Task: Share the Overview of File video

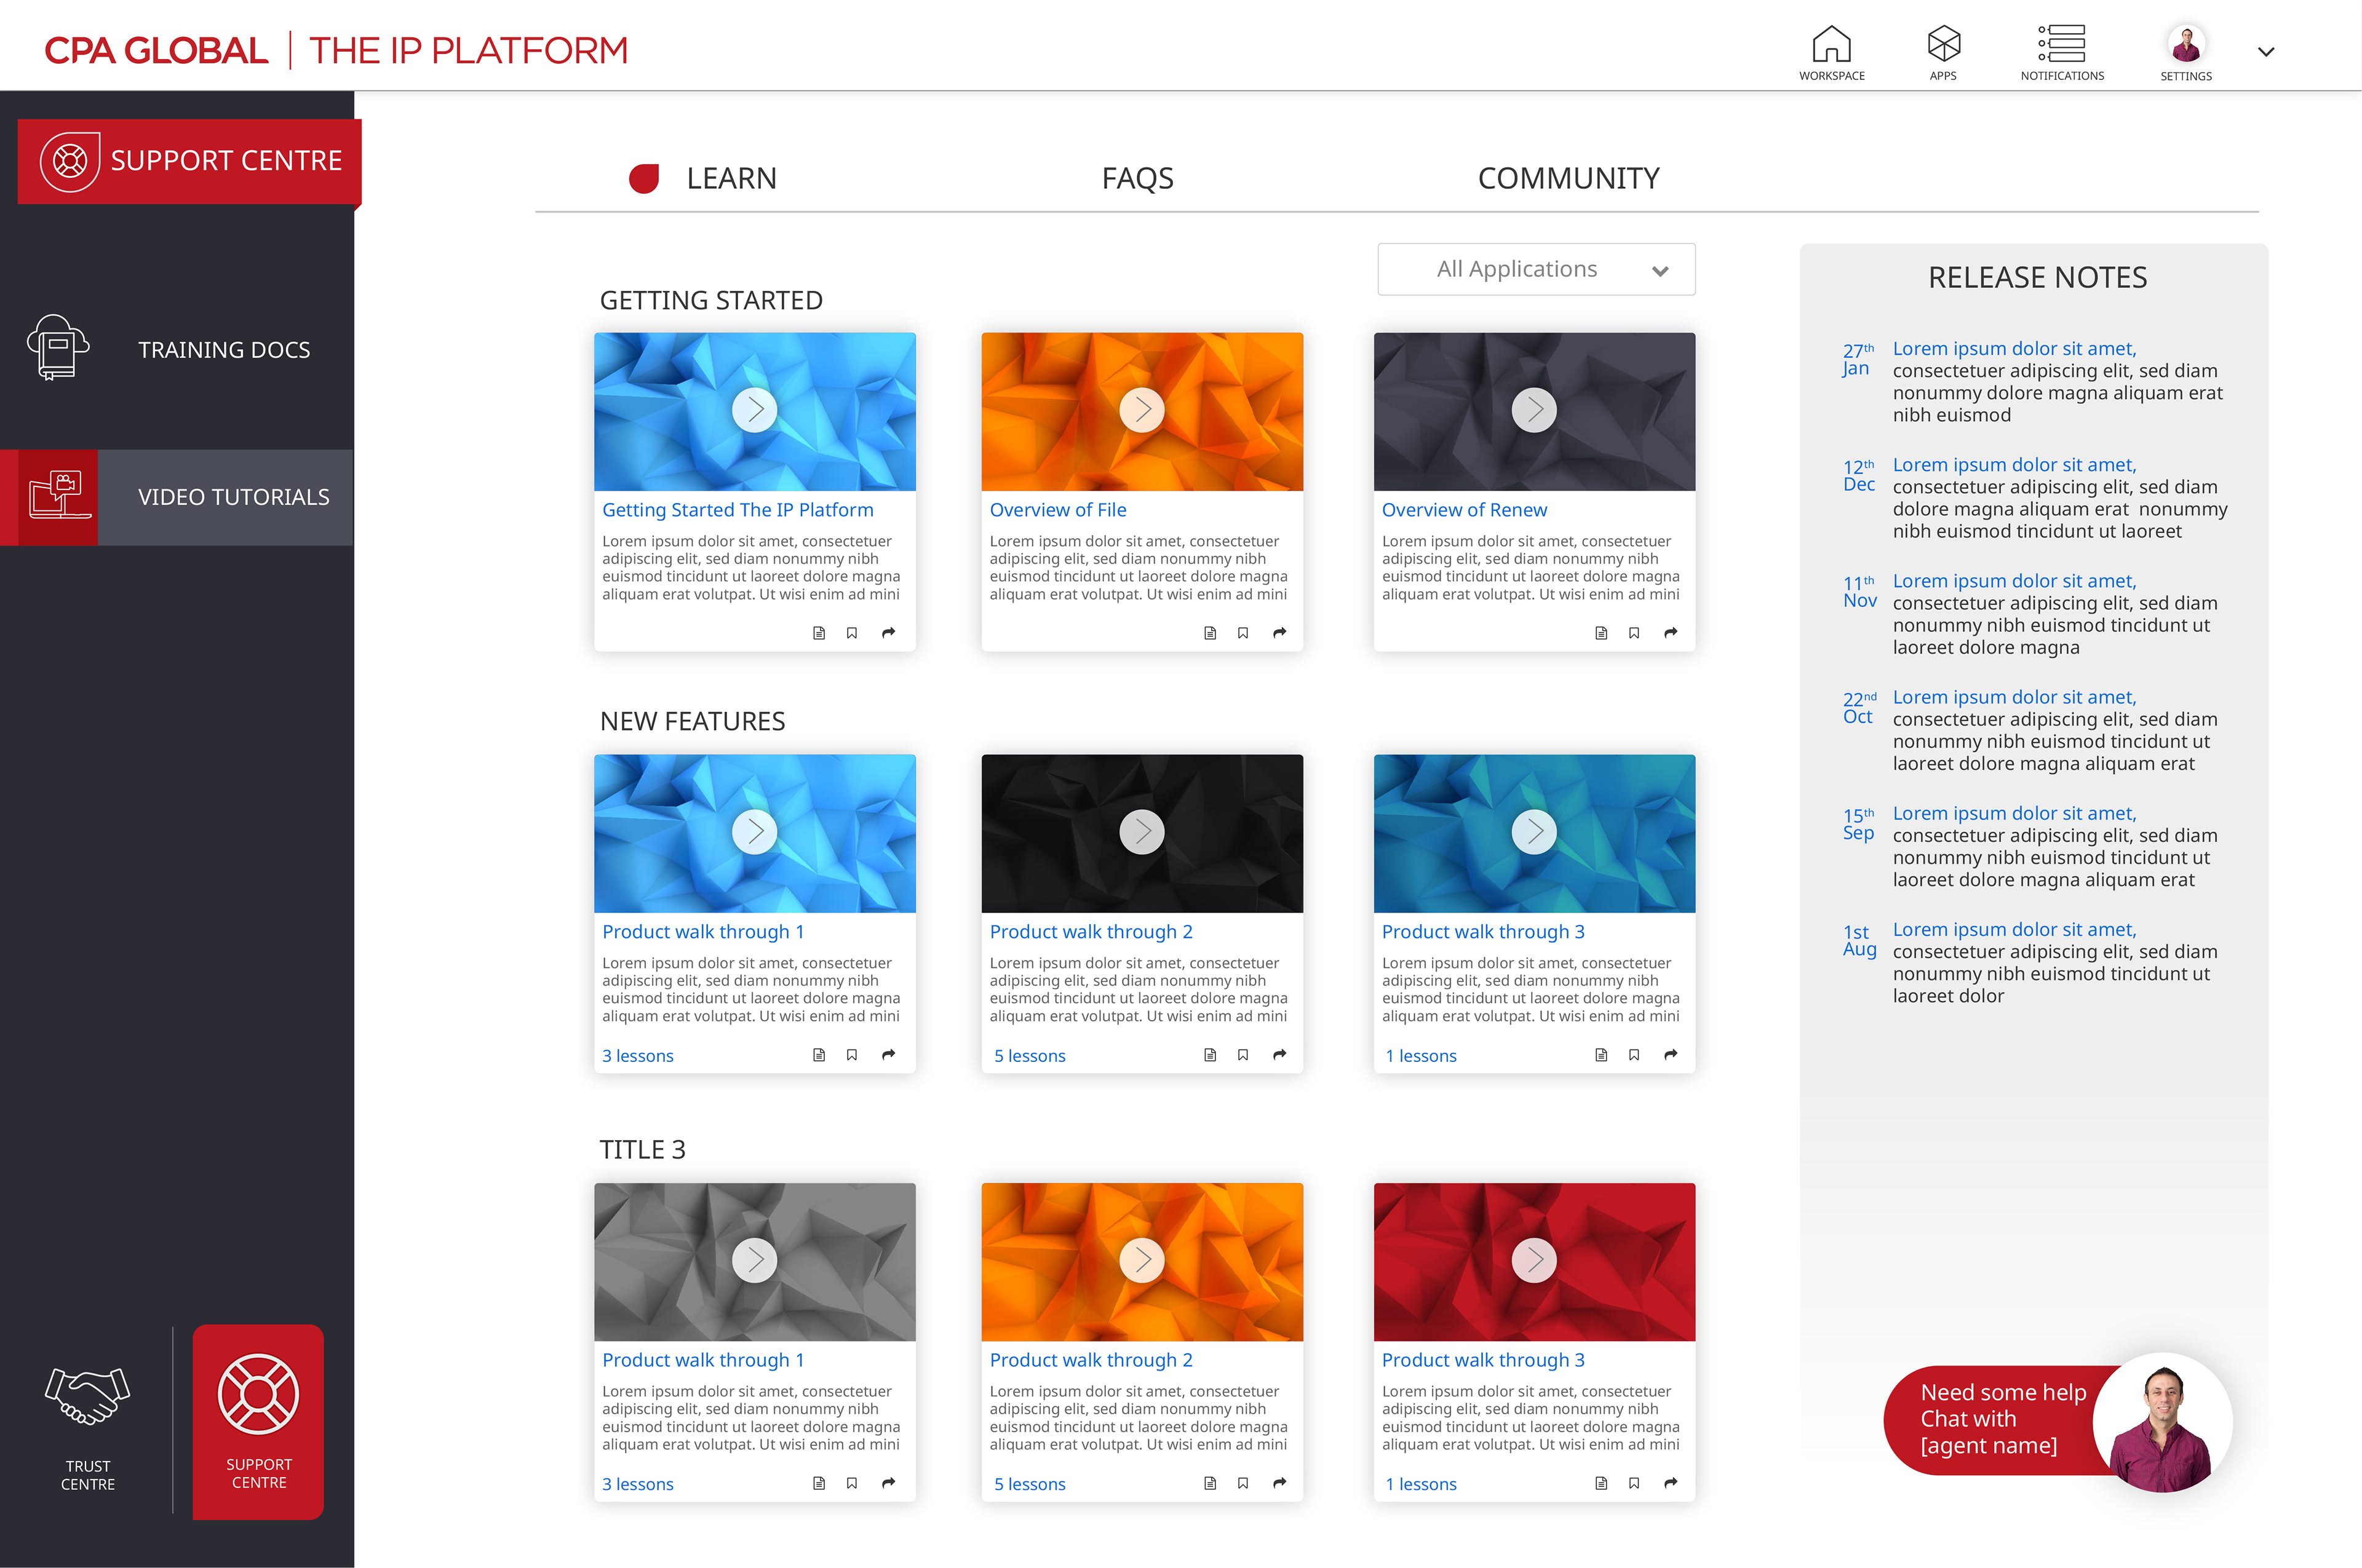Action: [1279, 633]
